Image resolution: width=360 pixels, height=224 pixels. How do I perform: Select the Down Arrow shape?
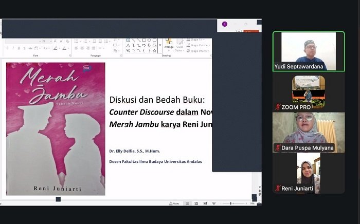pyautogui.click(x=149, y=45)
